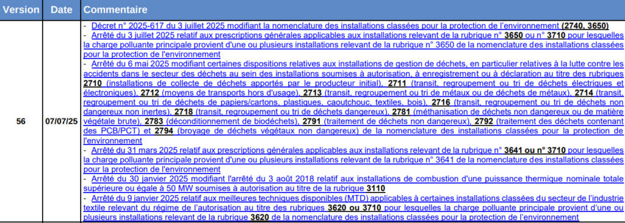This screenshot has width=625, height=223.
Task: Click the bold '3641 ou n° 3710' reference
Action: (535, 150)
